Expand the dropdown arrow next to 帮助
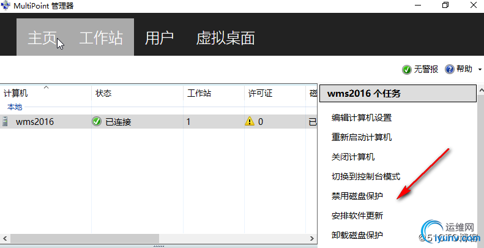This screenshot has height=248, width=484. pos(480,69)
